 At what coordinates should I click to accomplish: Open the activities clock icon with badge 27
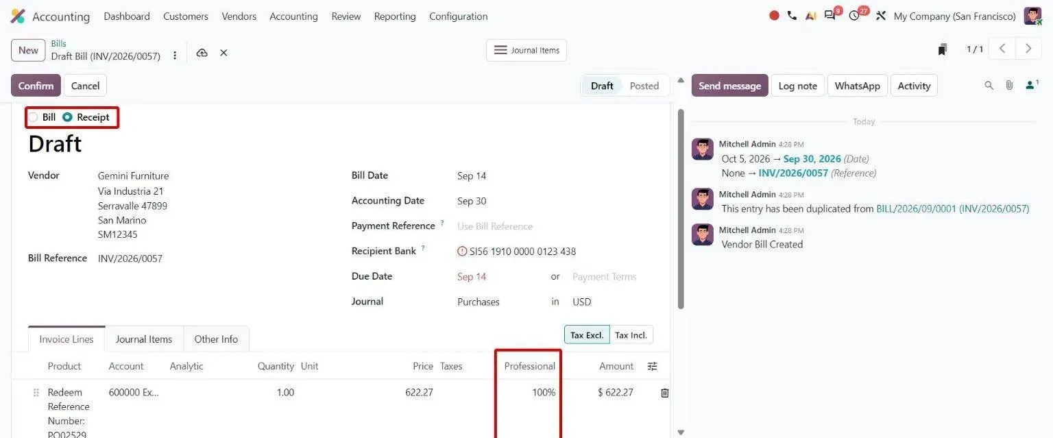(856, 16)
